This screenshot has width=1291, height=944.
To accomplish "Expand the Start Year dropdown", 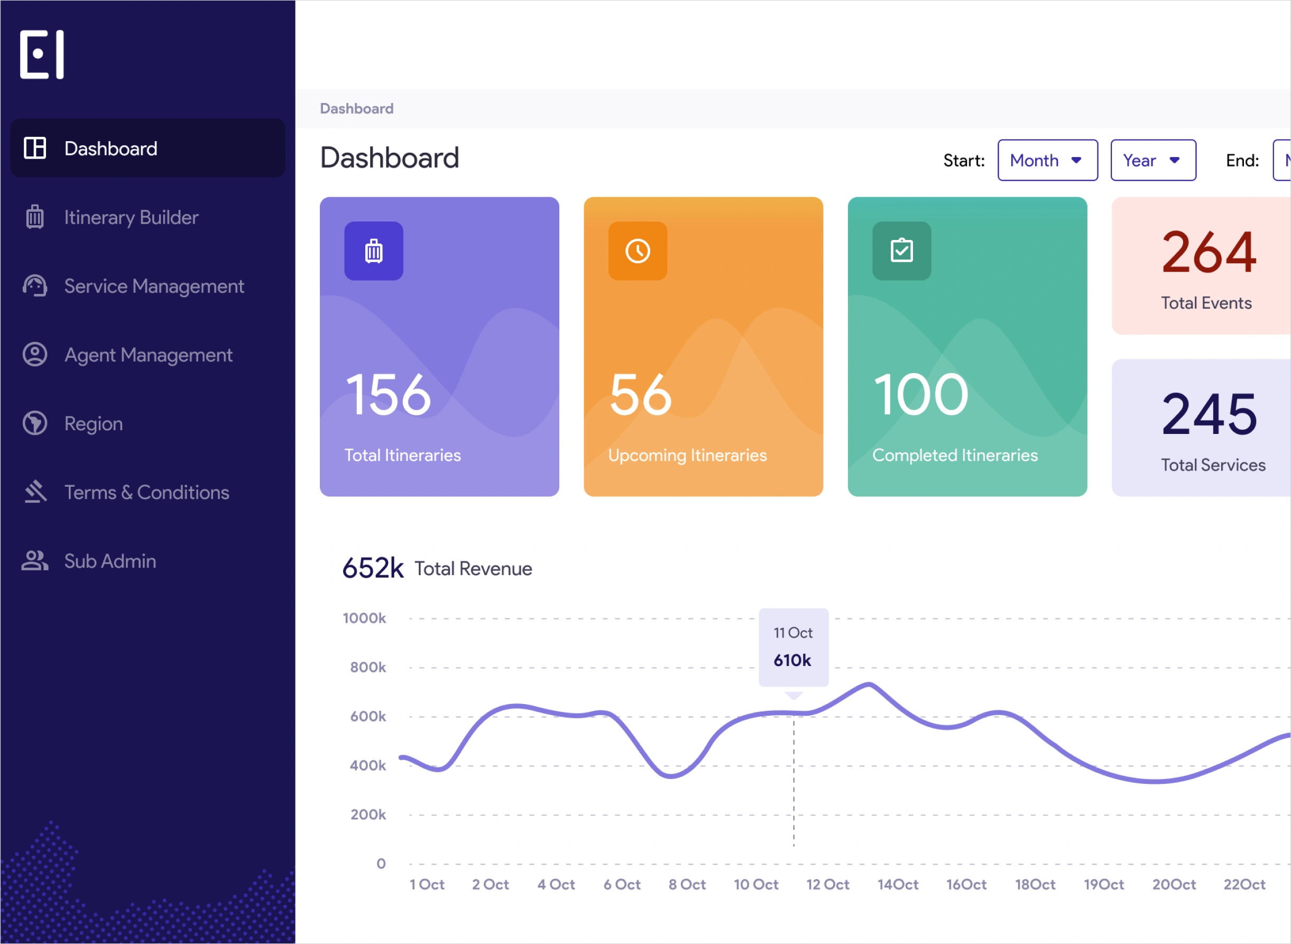I will [1152, 161].
